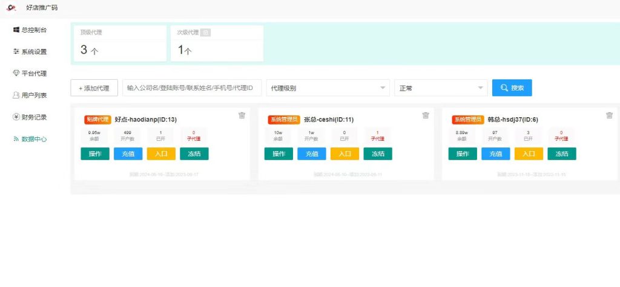This screenshot has height=287, width=620.
Task: Click 冻结 for 张总-ceshi
Action: 378,154
